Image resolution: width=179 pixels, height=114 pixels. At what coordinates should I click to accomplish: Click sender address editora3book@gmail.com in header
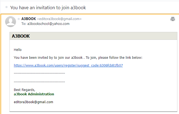[x=59, y=19]
